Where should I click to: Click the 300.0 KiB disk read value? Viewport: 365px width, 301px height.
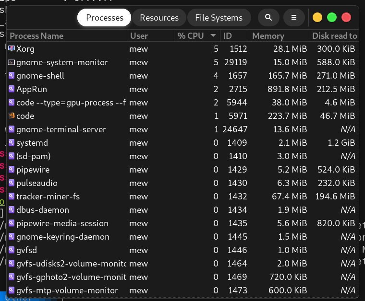[336, 48]
